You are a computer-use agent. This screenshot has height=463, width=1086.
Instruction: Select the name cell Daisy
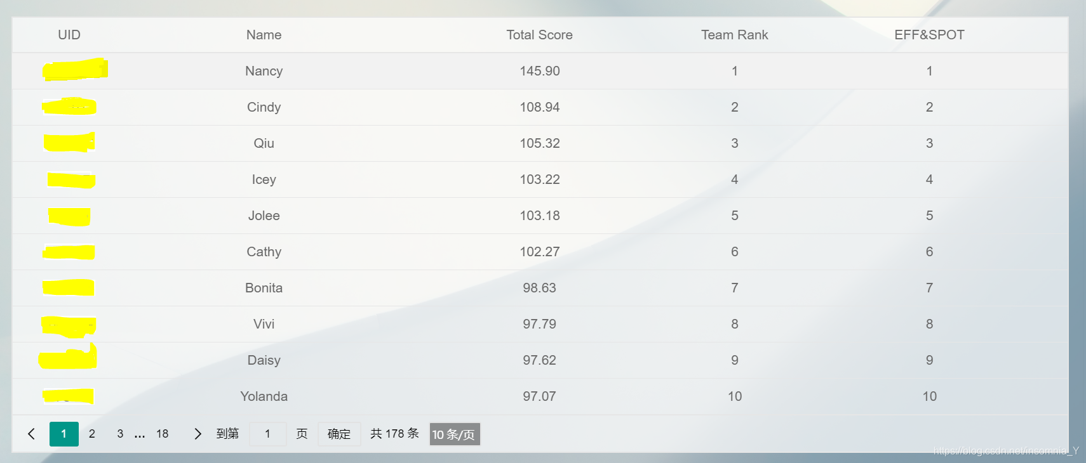264,360
